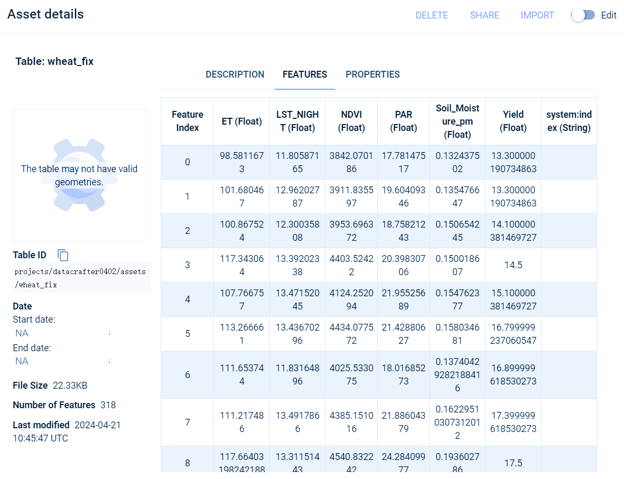Copy the Table ID using the copy icon
The height and width of the screenshot is (479, 624).
63,256
